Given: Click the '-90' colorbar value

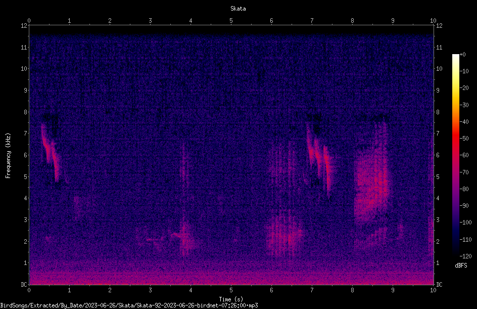Looking at the screenshot, I should pos(464,205).
